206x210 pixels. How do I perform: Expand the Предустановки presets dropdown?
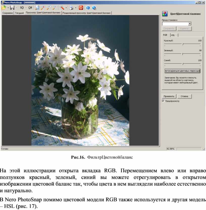[190, 24]
